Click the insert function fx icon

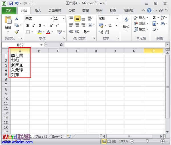point(61,45)
